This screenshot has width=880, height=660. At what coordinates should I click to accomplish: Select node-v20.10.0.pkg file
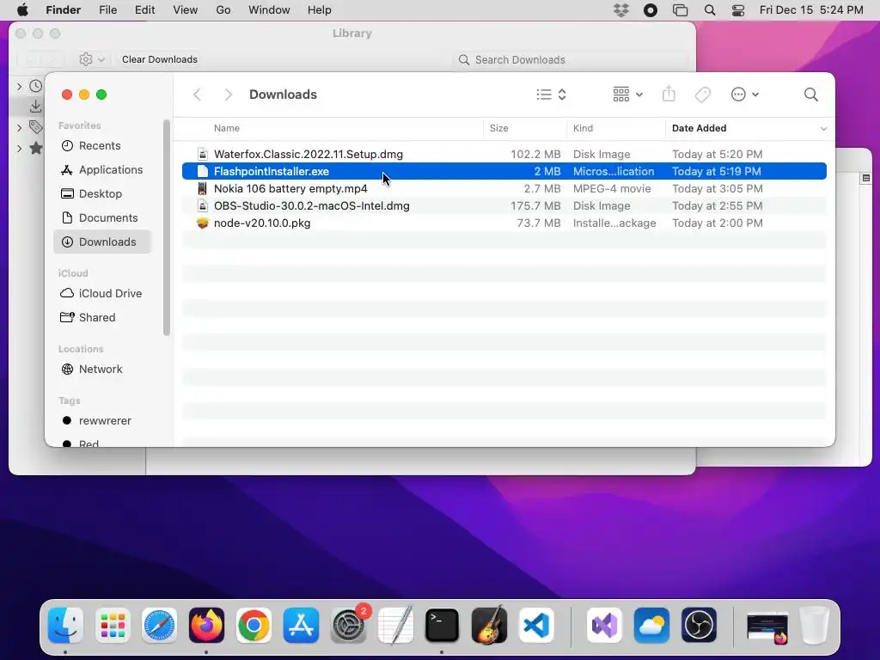point(504,223)
